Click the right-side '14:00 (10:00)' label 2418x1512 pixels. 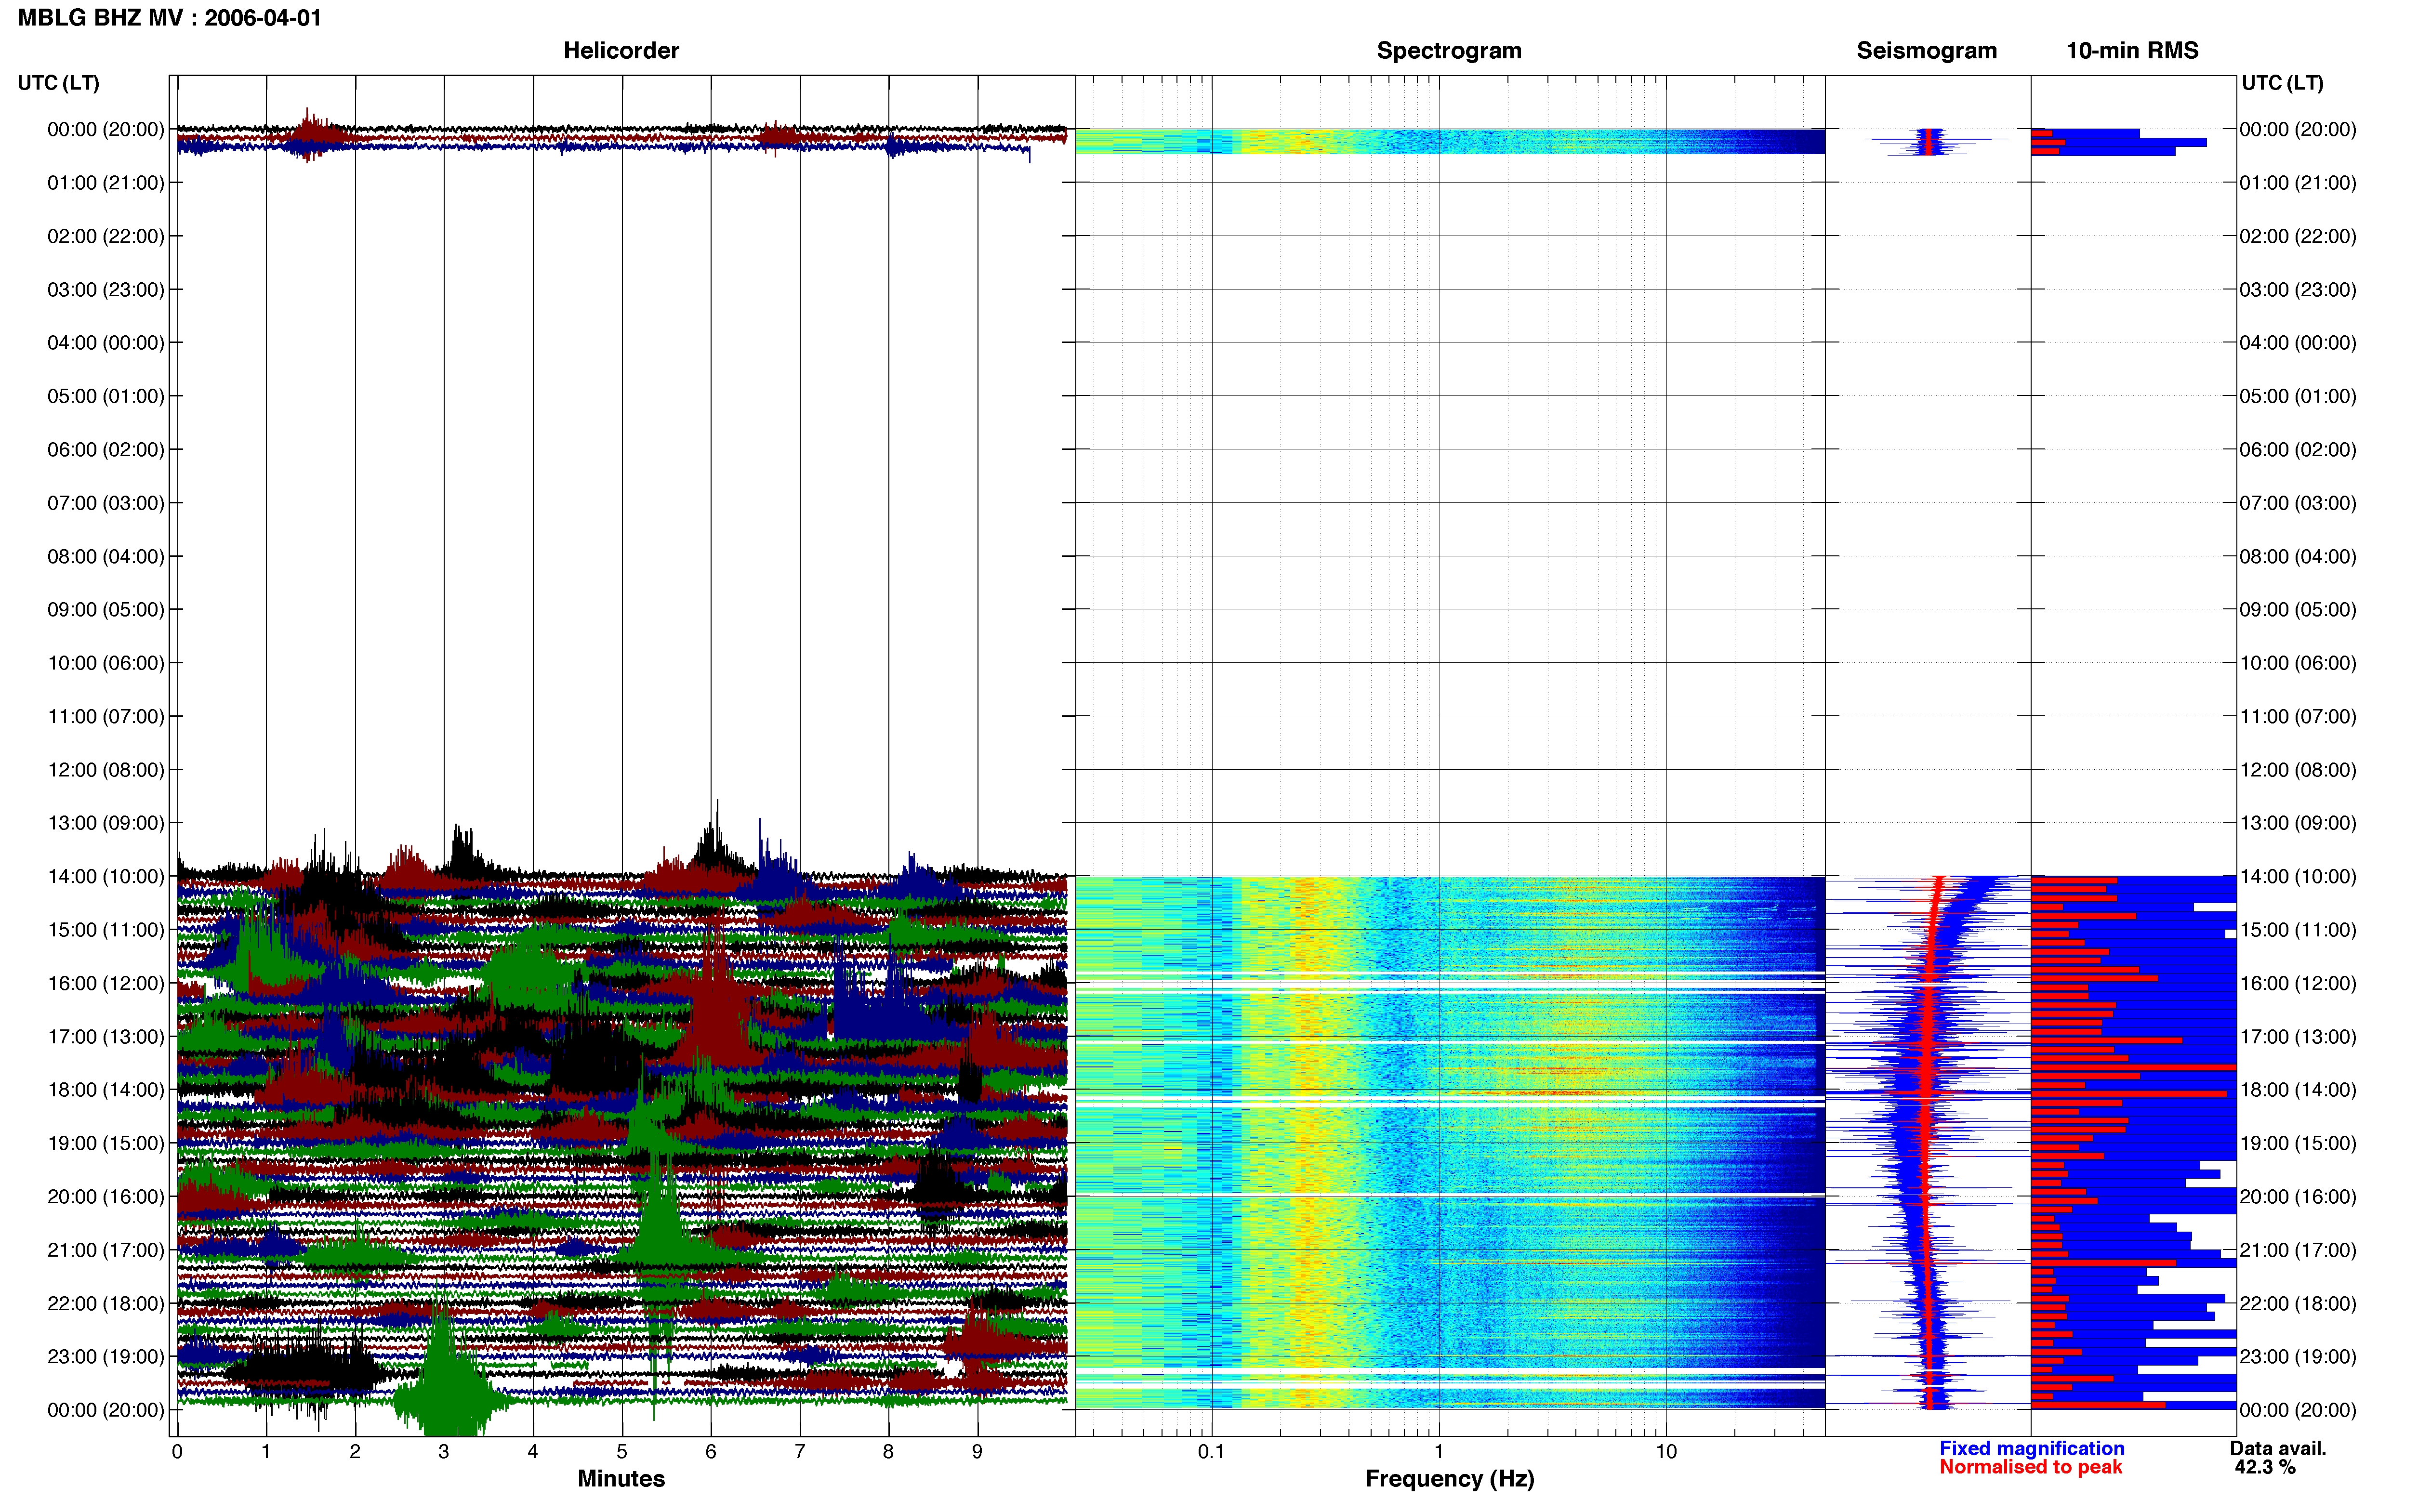click(2298, 877)
